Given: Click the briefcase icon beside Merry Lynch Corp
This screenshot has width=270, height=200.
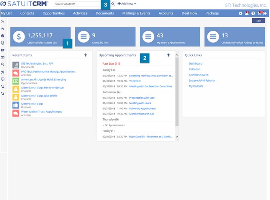Looking at the screenshot, I should coord(16,105).
